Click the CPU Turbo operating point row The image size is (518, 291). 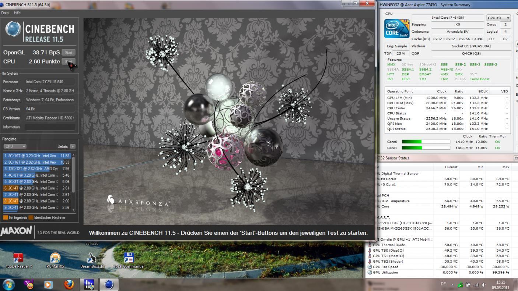pos(448,108)
